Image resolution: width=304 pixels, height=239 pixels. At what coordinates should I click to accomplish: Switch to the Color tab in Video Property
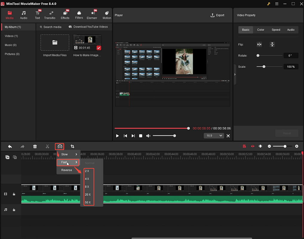260,30
